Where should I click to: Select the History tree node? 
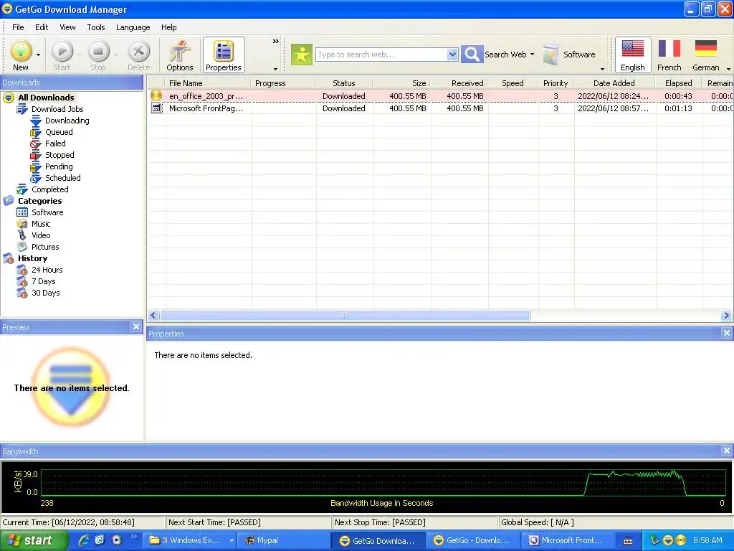click(x=32, y=258)
